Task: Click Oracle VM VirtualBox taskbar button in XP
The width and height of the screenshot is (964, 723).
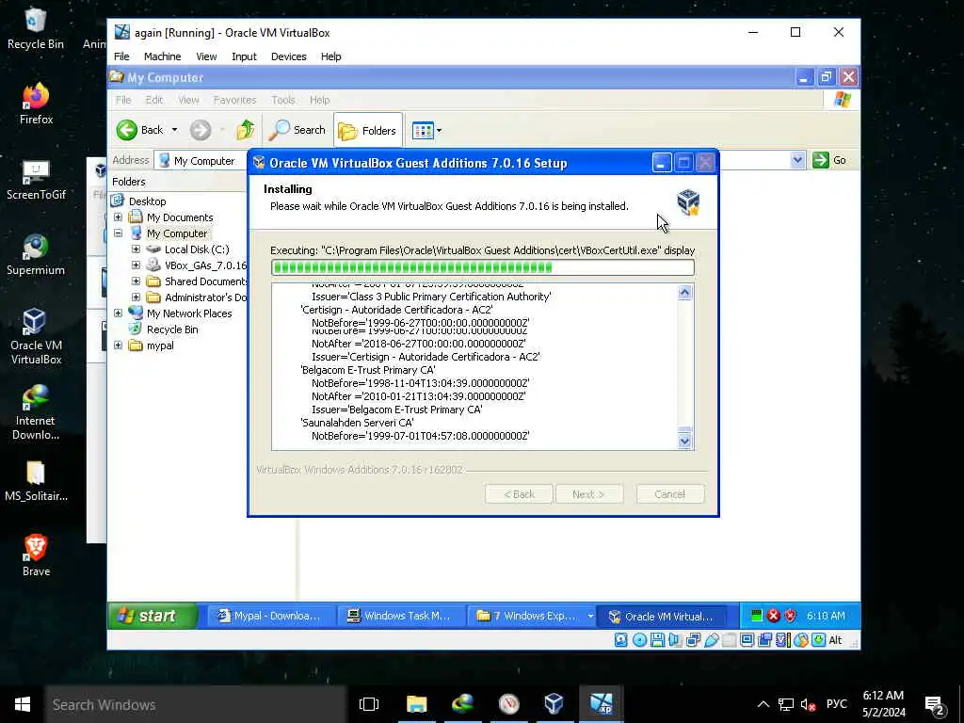Action: coord(662,616)
